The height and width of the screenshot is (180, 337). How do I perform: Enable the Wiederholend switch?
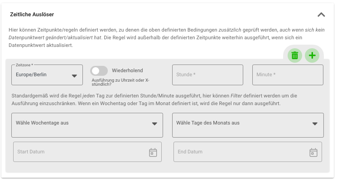(x=99, y=71)
